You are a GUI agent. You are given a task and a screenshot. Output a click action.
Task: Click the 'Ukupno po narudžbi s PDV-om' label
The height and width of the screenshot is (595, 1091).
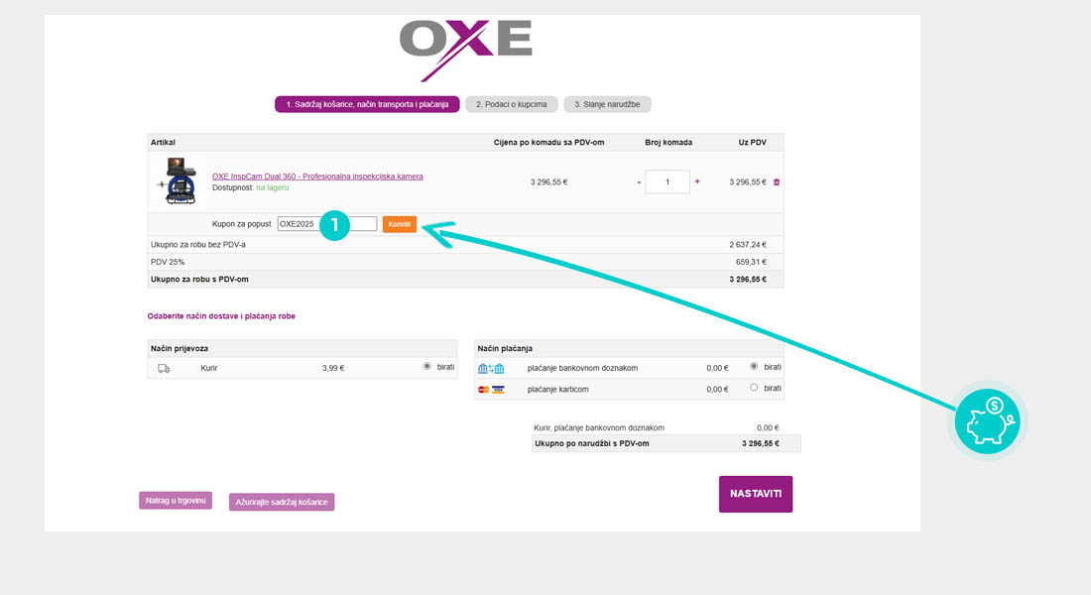[592, 444]
